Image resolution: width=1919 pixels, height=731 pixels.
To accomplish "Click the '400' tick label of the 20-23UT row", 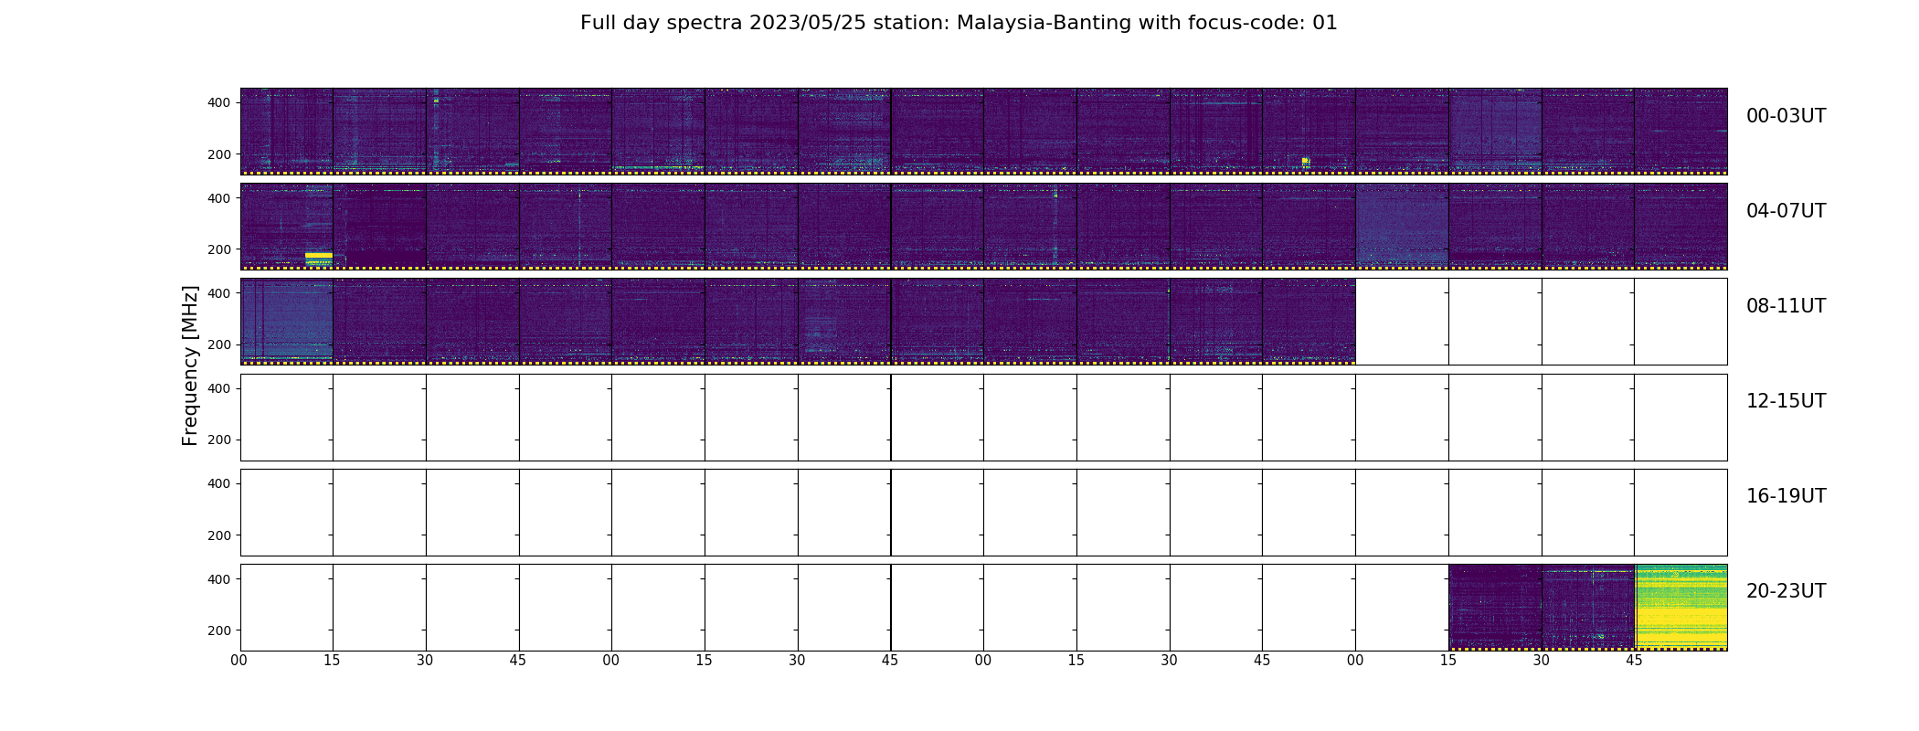I will tap(219, 579).
